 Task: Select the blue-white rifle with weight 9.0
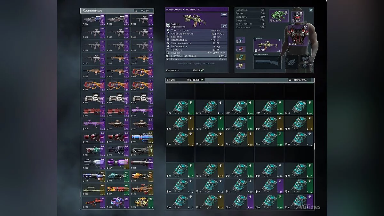[x=94, y=20]
